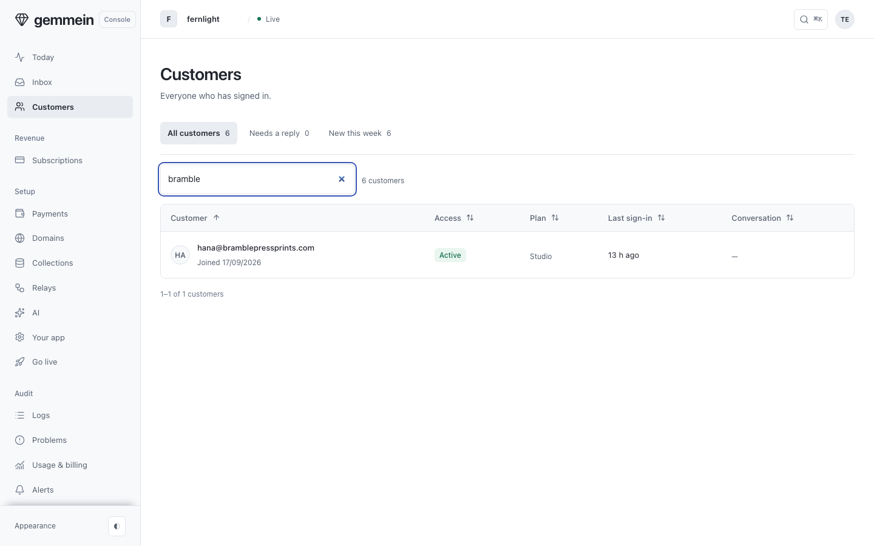Open the Go live rocket icon
Screen dimensions: 874x546
click(20, 362)
